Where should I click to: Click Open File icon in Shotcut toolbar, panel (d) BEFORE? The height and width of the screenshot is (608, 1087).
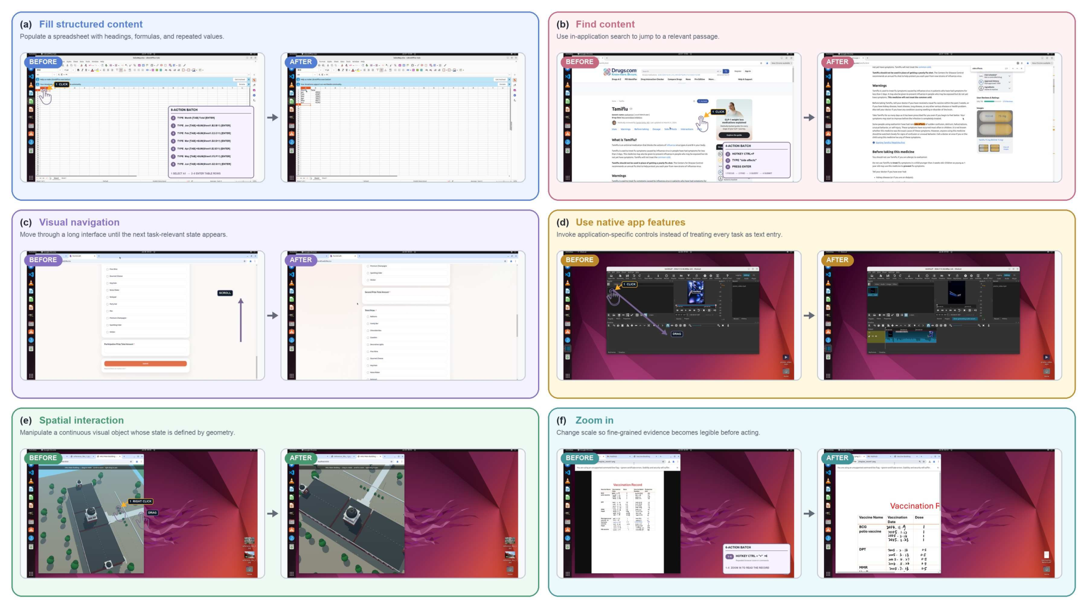click(x=611, y=277)
